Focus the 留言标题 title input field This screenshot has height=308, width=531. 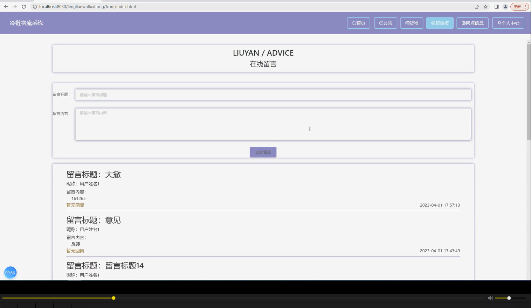pos(273,95)
